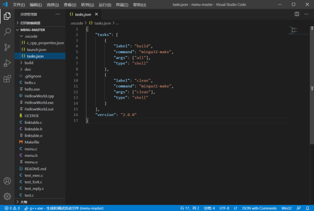The height and width of the screenshot is (211, 314).
Task: Split the editor to the right
Action: click(297, 14)
